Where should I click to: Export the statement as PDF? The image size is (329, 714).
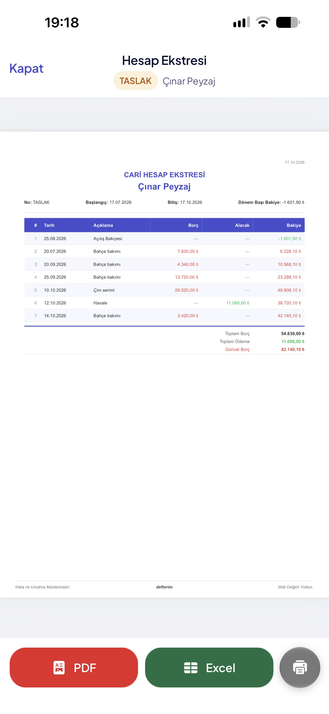point(74,668)
